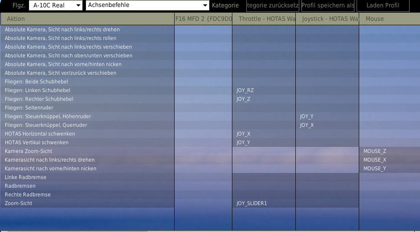This screenshot has height=232, width=420.
Task: Click JOY_Y binding for HOTAS Vertikal
Action: pyautogui.click(x=264, y=143)
